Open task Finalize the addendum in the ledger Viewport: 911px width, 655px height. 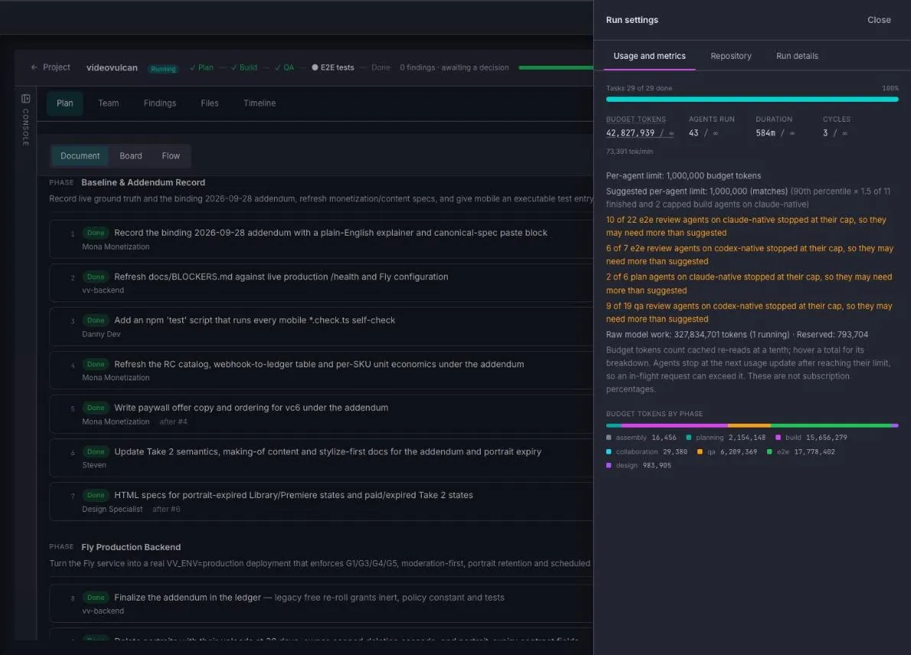point(322,604)
